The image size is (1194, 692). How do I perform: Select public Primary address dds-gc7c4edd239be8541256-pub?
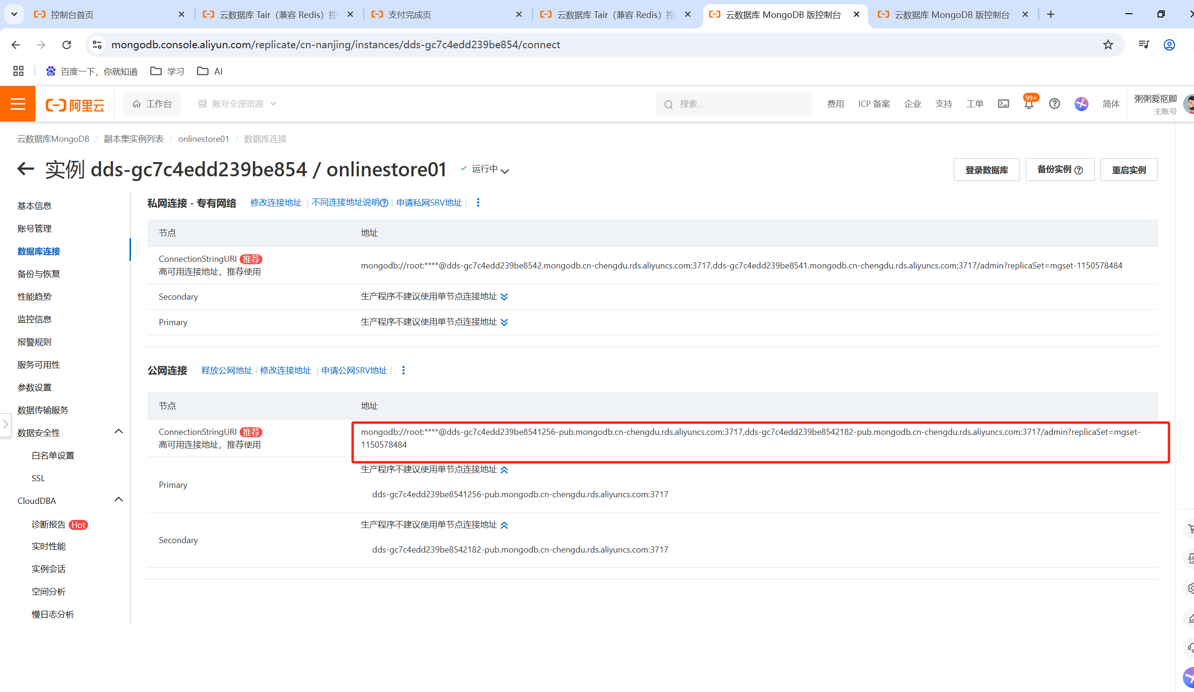tap(520, 494)
